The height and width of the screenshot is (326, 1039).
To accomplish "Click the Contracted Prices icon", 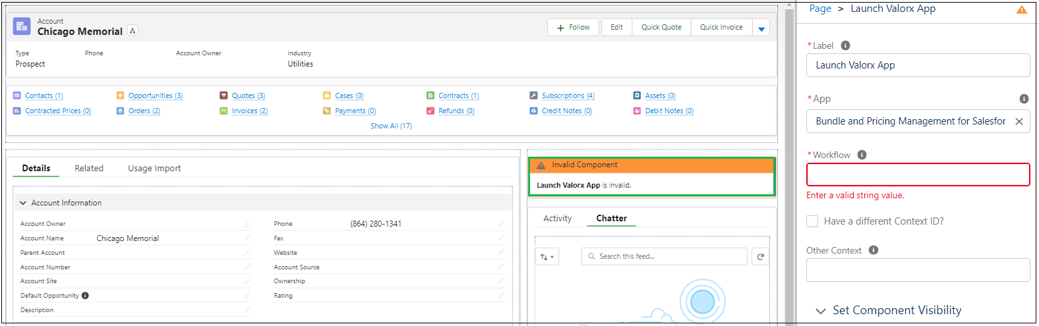I will pyautogui.click(x=17, y=111).
